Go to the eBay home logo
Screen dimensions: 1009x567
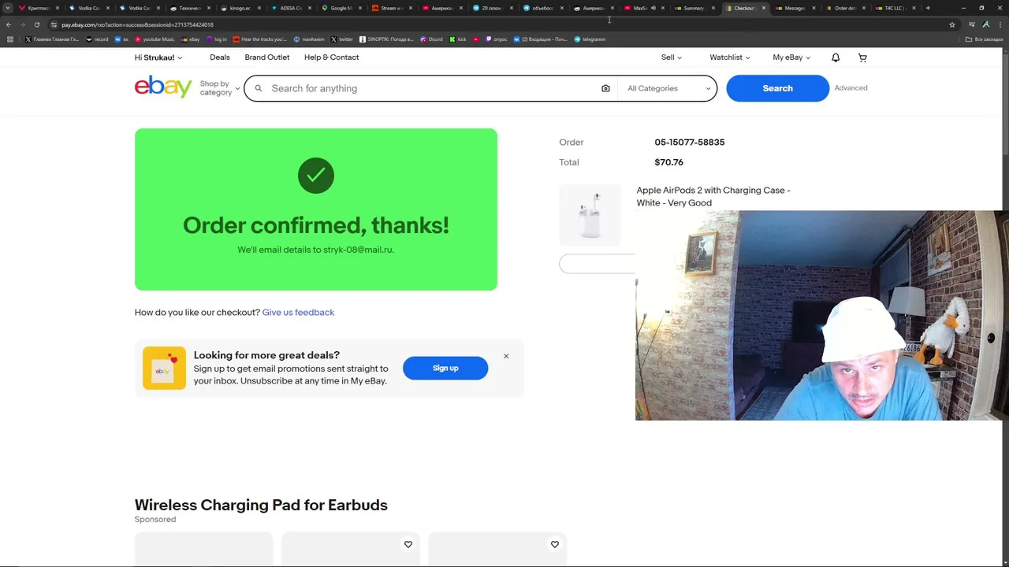163,87
